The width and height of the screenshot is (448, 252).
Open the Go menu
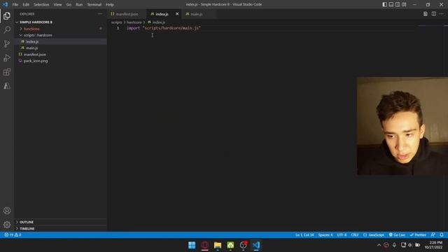click(69, 5)
